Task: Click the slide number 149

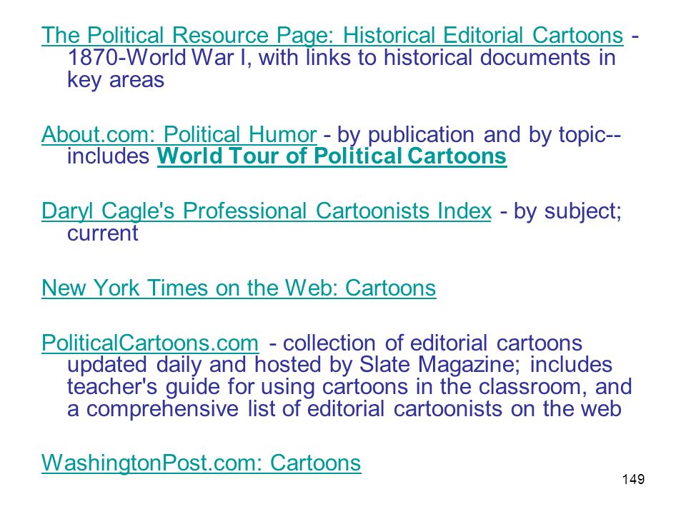Action: click(633, 479)
